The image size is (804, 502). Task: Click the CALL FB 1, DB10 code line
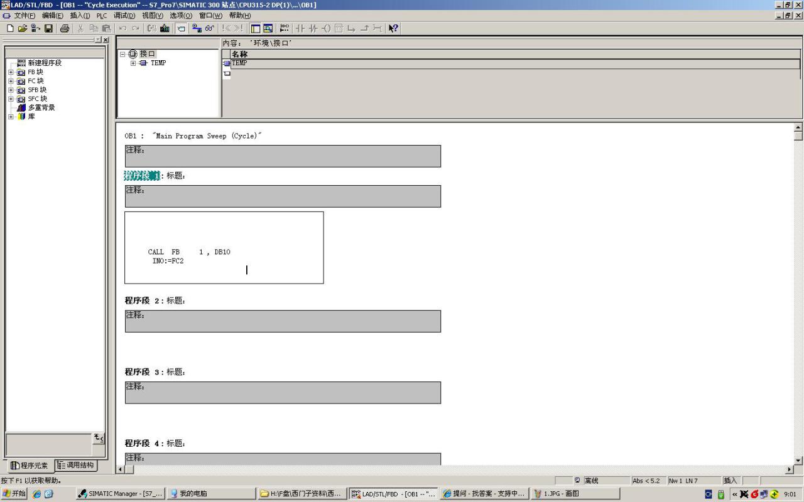(189, 252)
